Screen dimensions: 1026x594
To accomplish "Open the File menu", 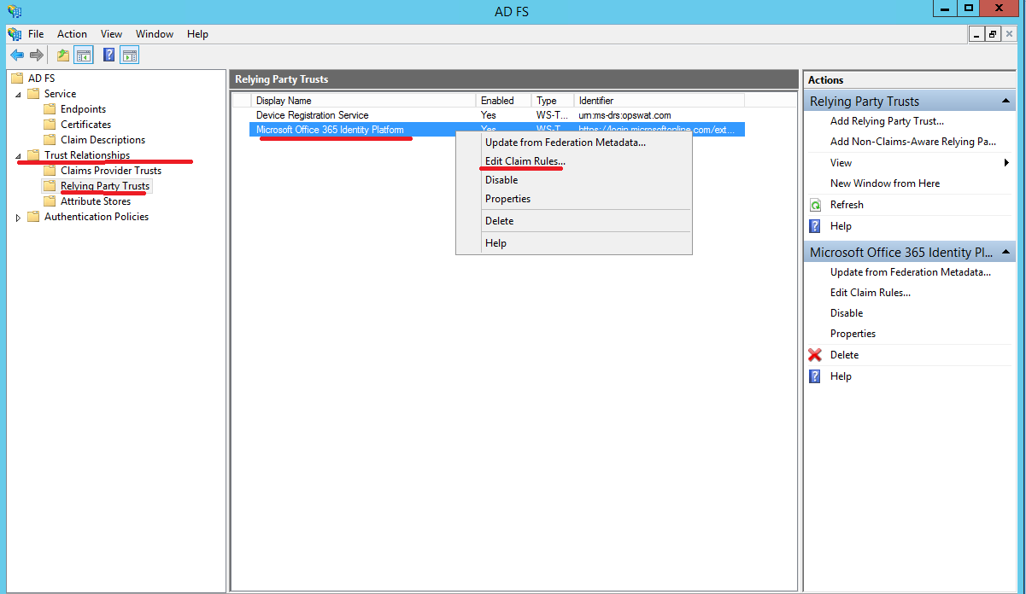I will [x=36, y=34].
